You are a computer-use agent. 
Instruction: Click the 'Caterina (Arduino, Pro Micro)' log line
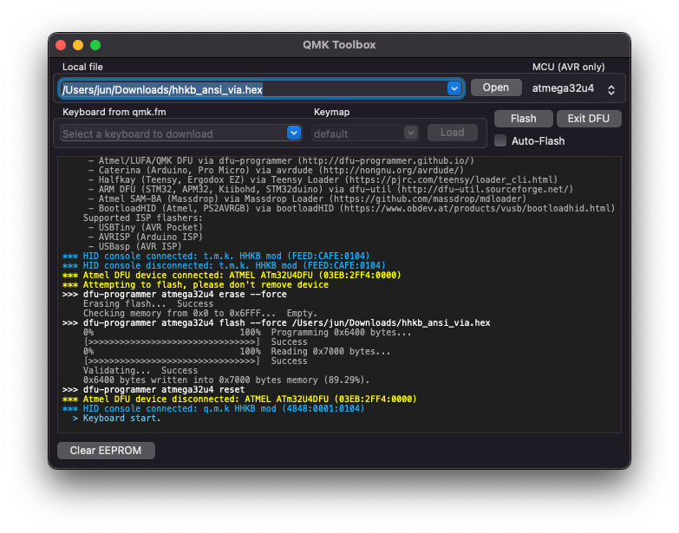point(276,170)
